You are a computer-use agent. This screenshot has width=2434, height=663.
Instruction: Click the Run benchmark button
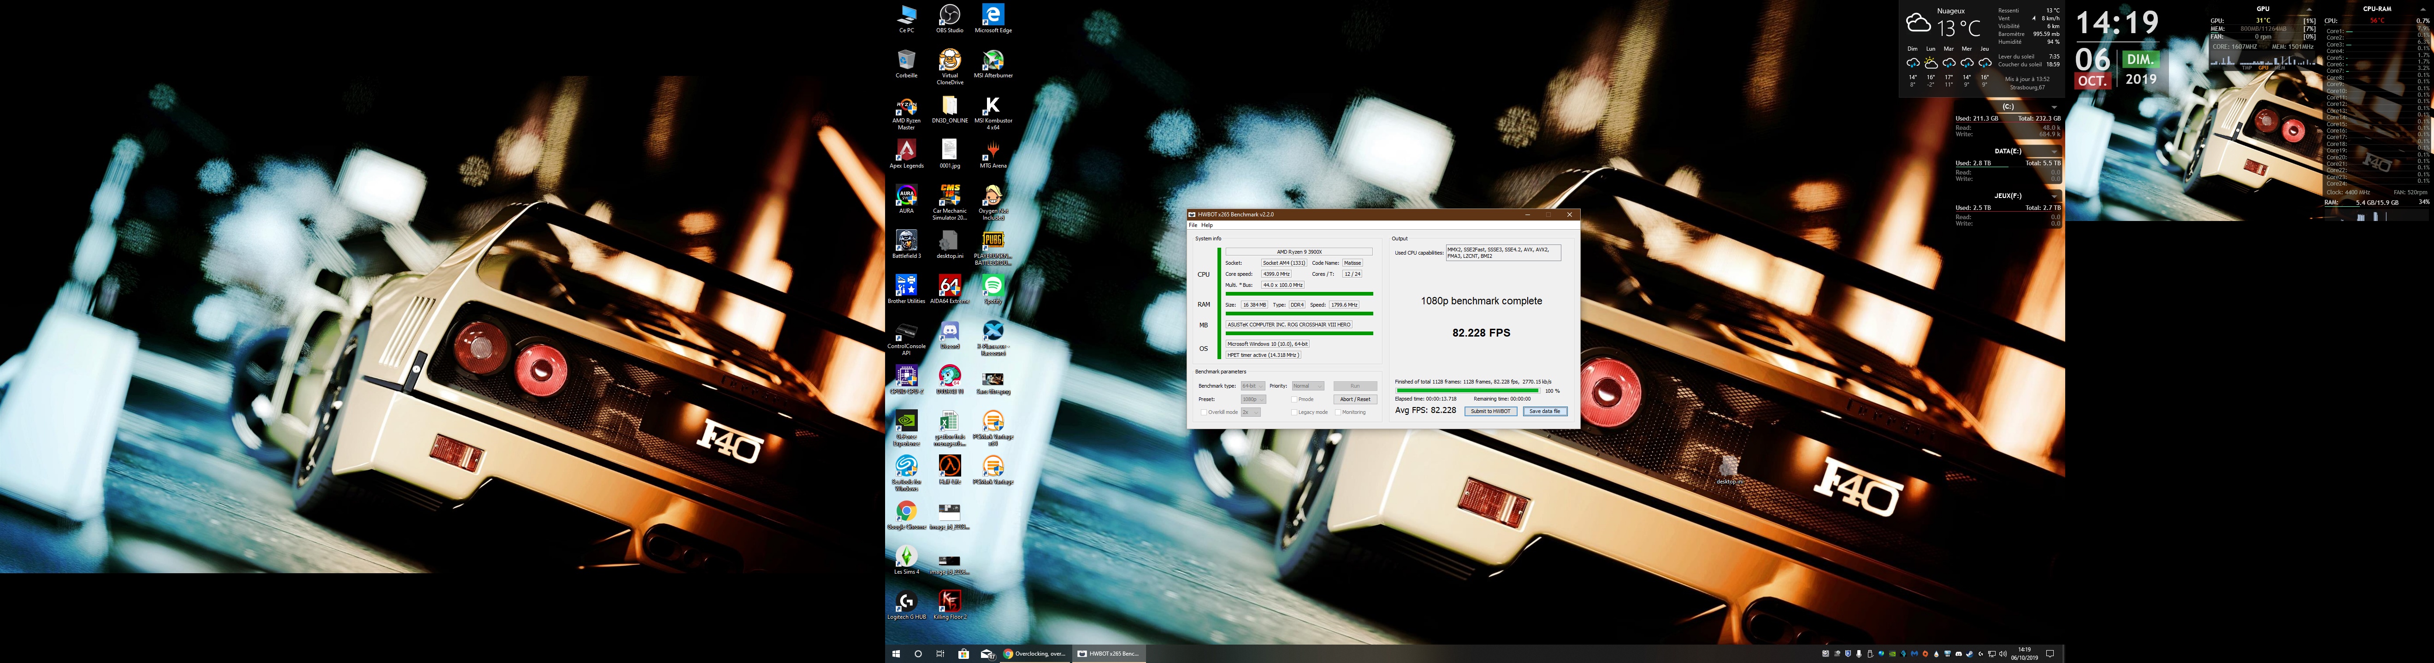[1354, 386]
